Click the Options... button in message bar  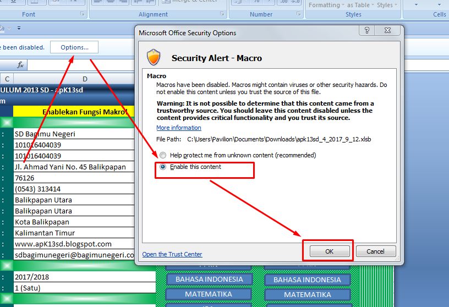click(x=74, y=47)
